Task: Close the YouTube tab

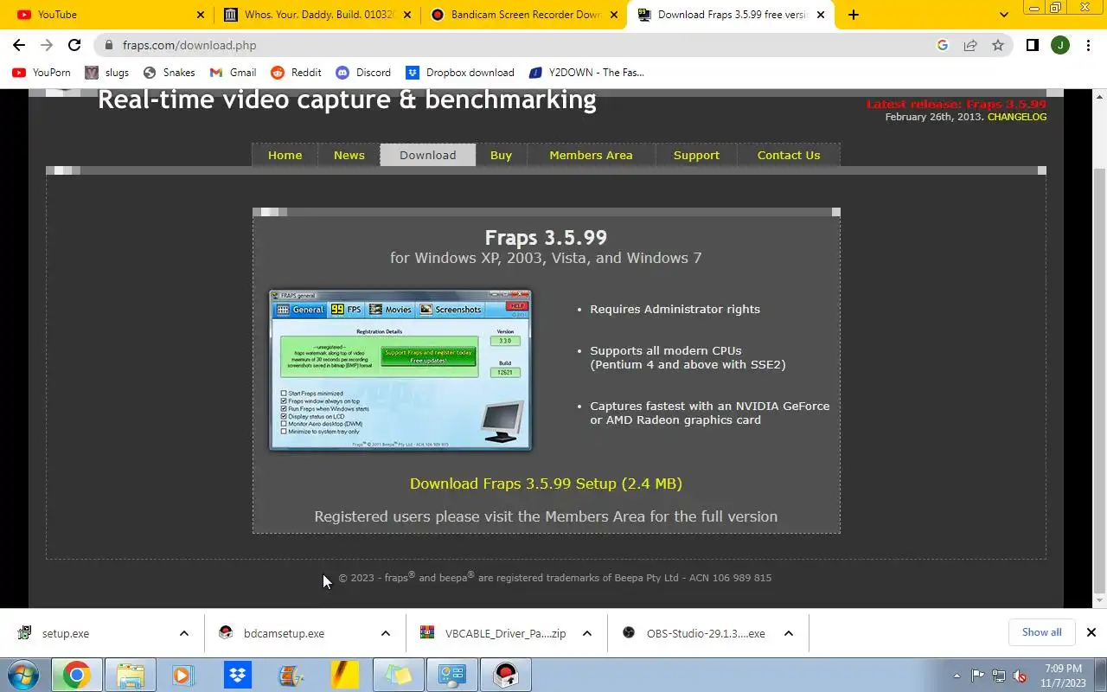Action: pyautogui.click(x=201, y=15)
